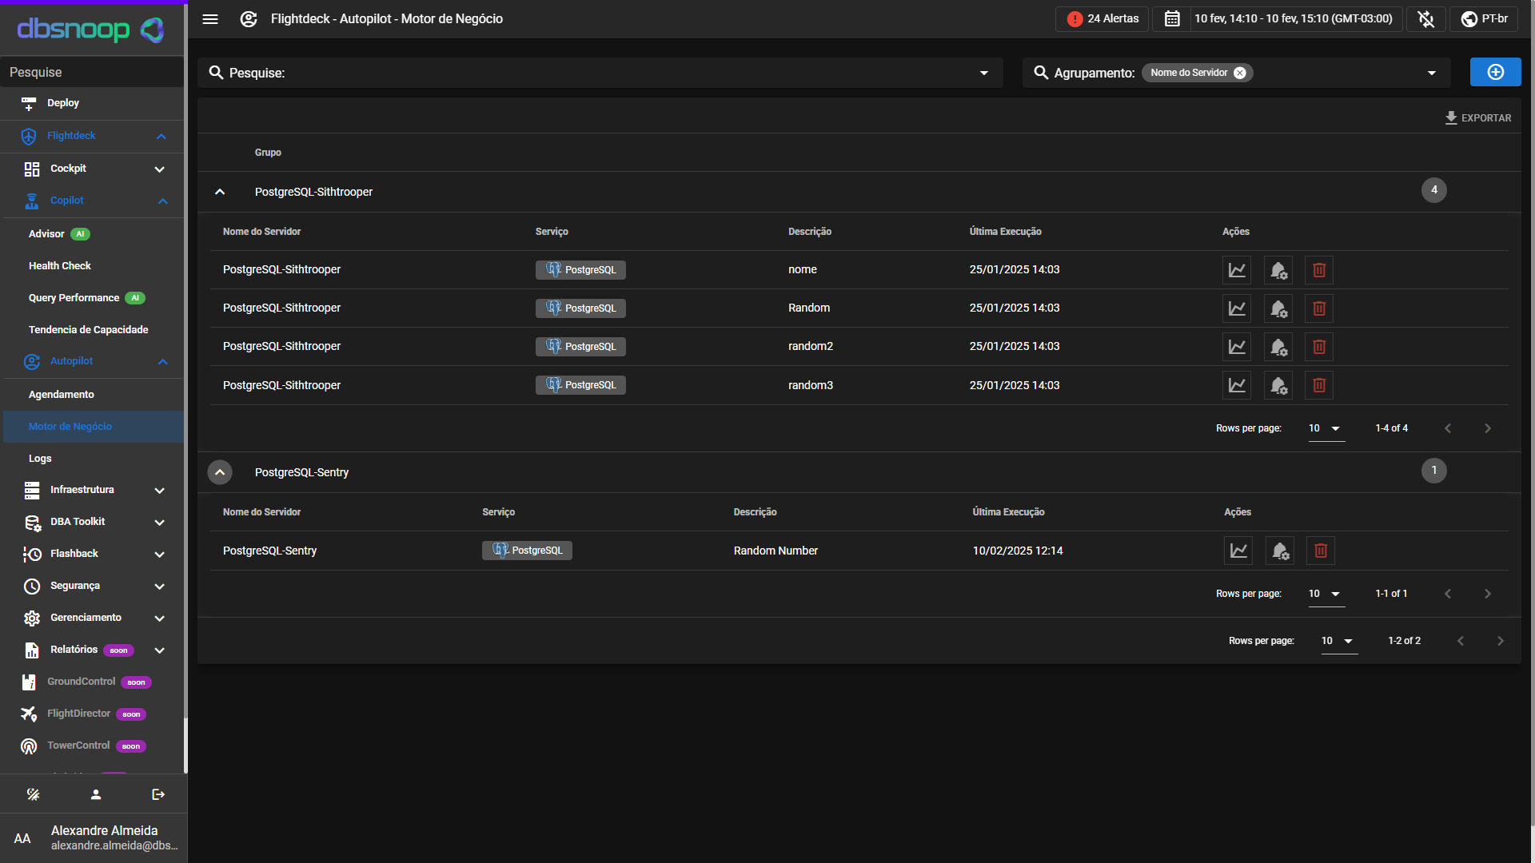Click the EXPORTAR button
The image size is (1535, 863).
[1478, 117]
